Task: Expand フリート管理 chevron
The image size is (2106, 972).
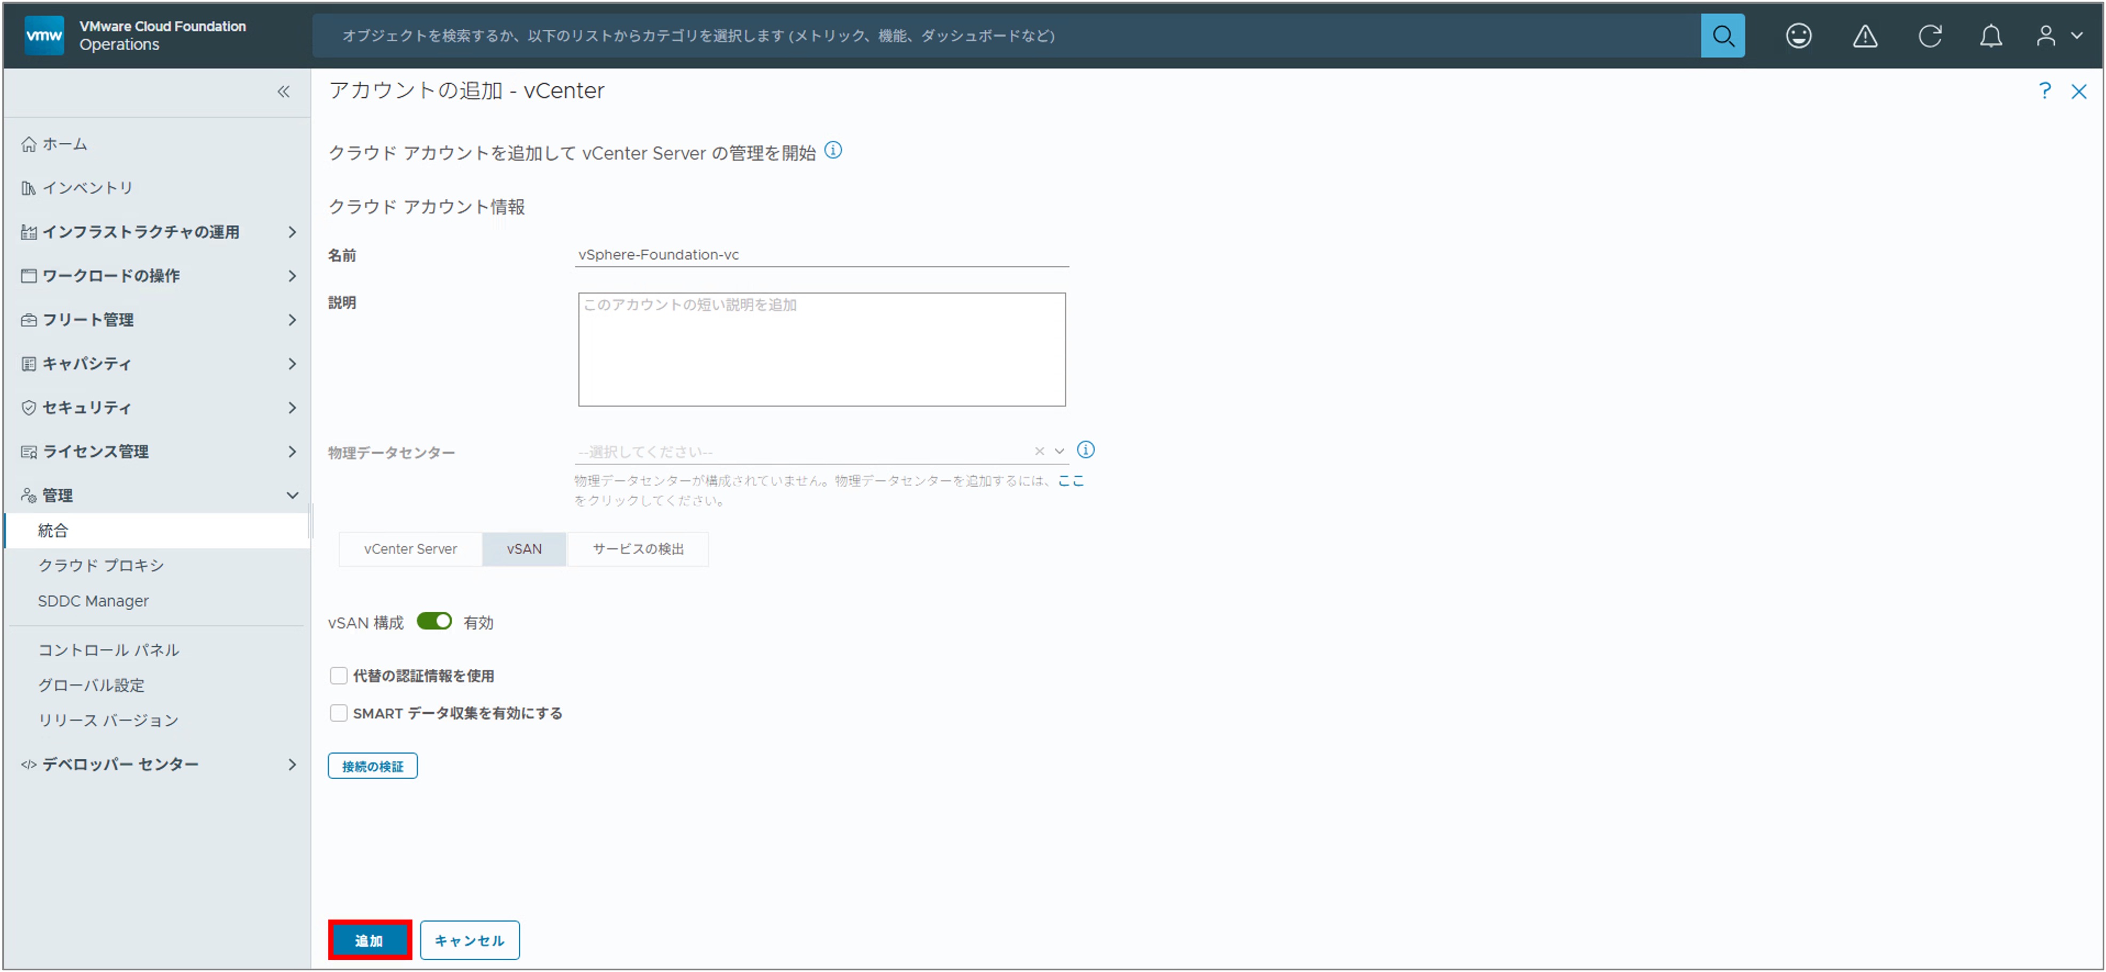Action: 292,320
